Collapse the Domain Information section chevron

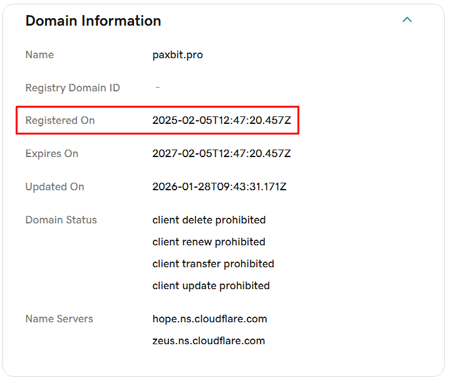407,20
